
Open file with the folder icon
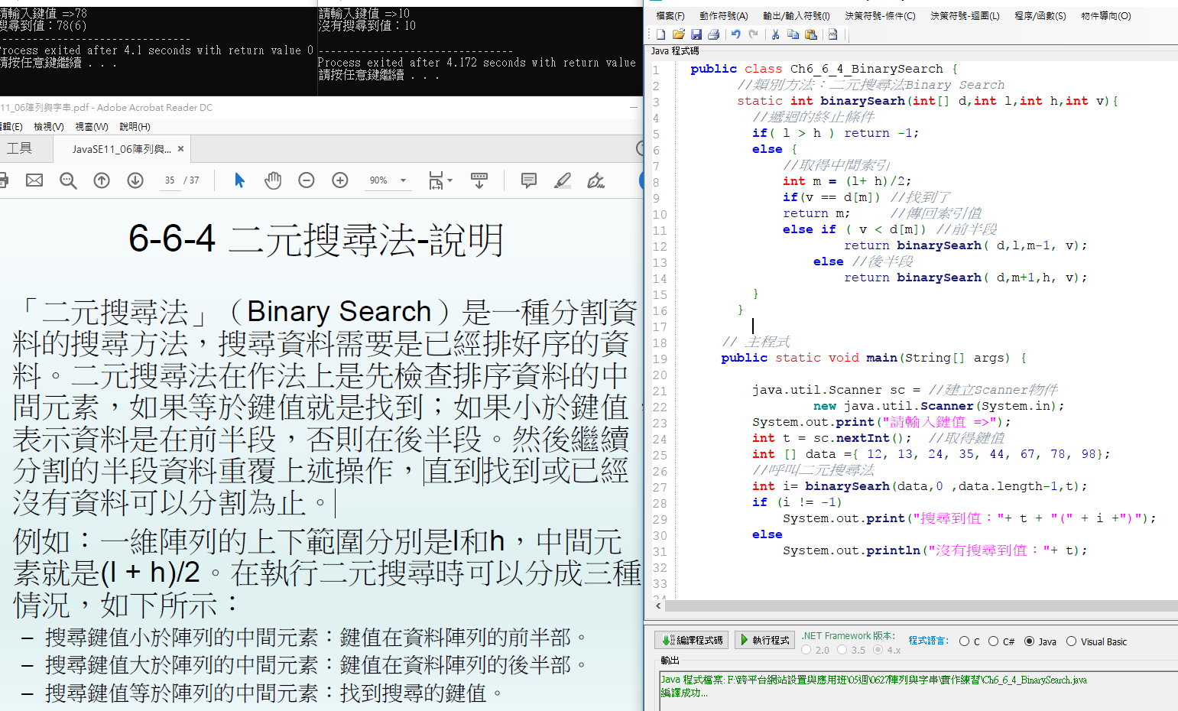pos(678,34)
